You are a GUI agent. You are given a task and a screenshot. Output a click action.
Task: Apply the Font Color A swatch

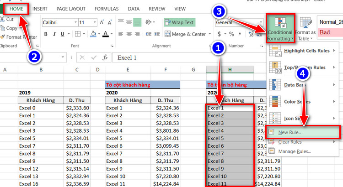[x=106, y=34]
